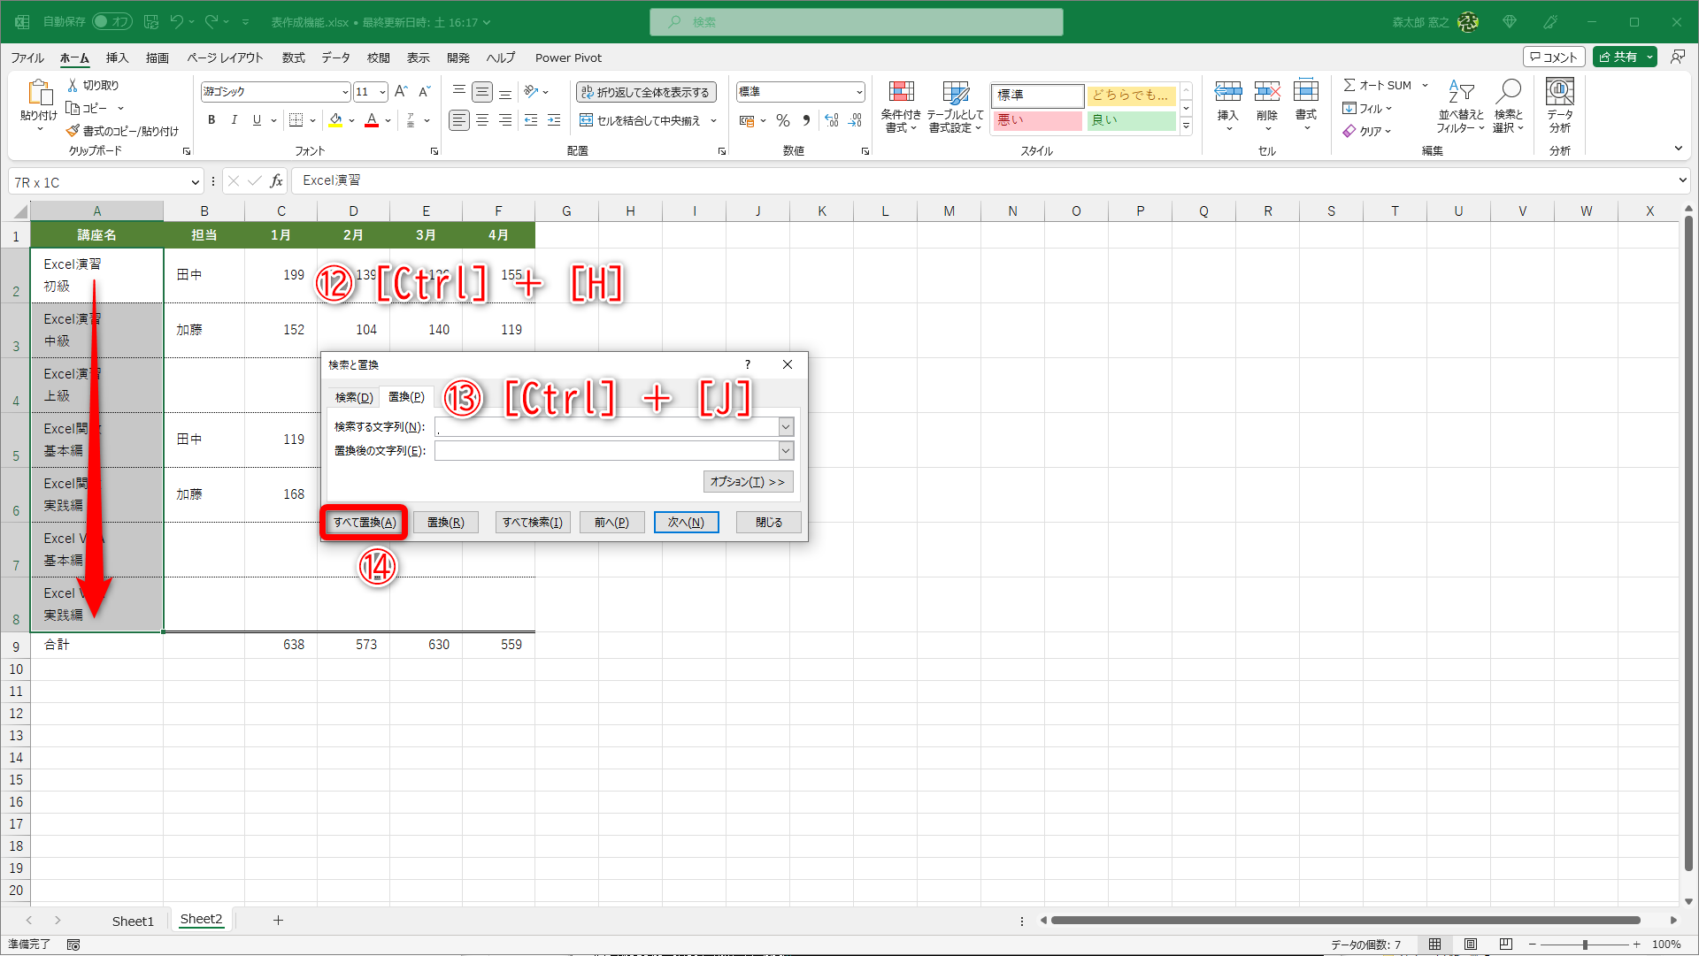Click the Replace All button
The height and width of the screenshot is (956, 1699).
(x=365, y=523)
